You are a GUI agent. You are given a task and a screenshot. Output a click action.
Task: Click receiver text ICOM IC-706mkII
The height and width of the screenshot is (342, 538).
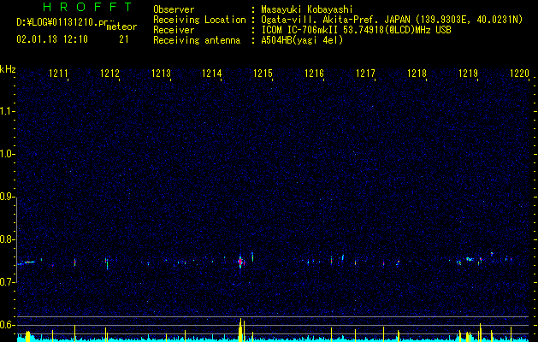302,30
